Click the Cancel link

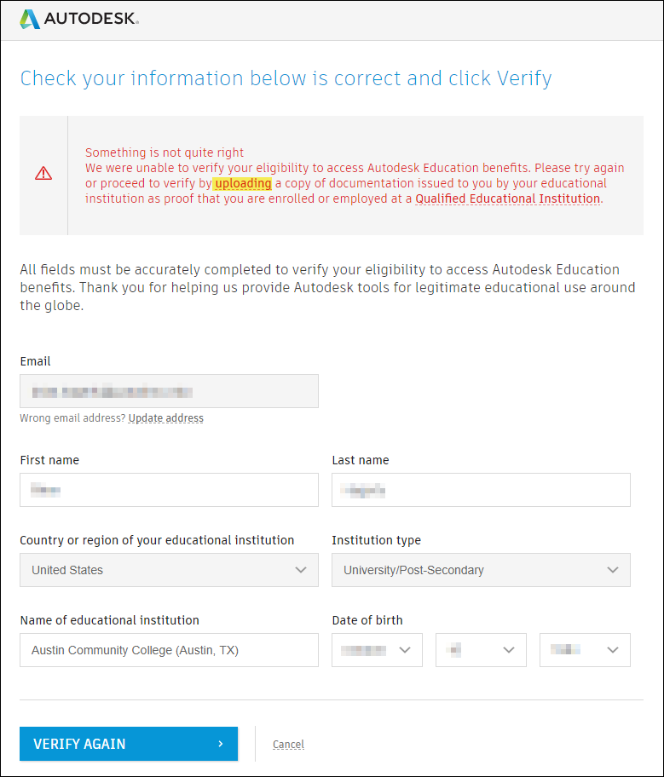click(x=288, y=745)
